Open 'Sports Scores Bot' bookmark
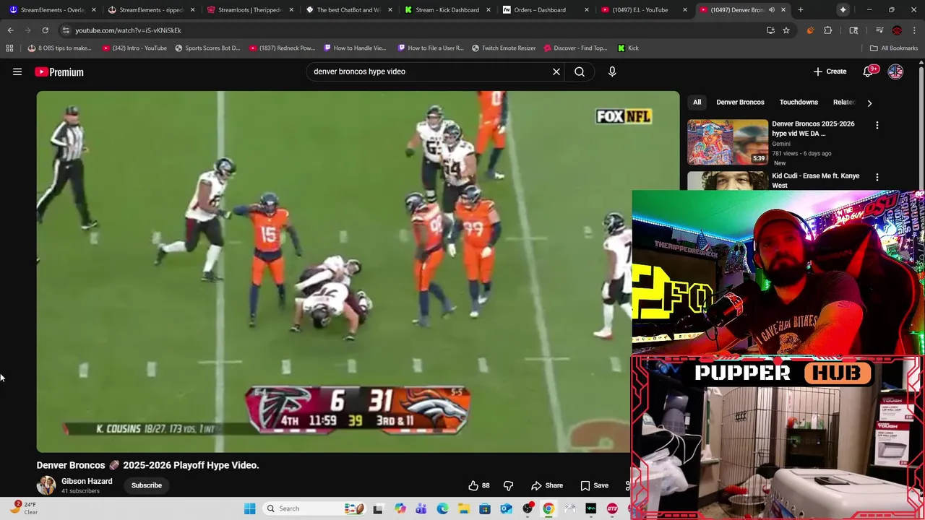 tap(207, 48)
